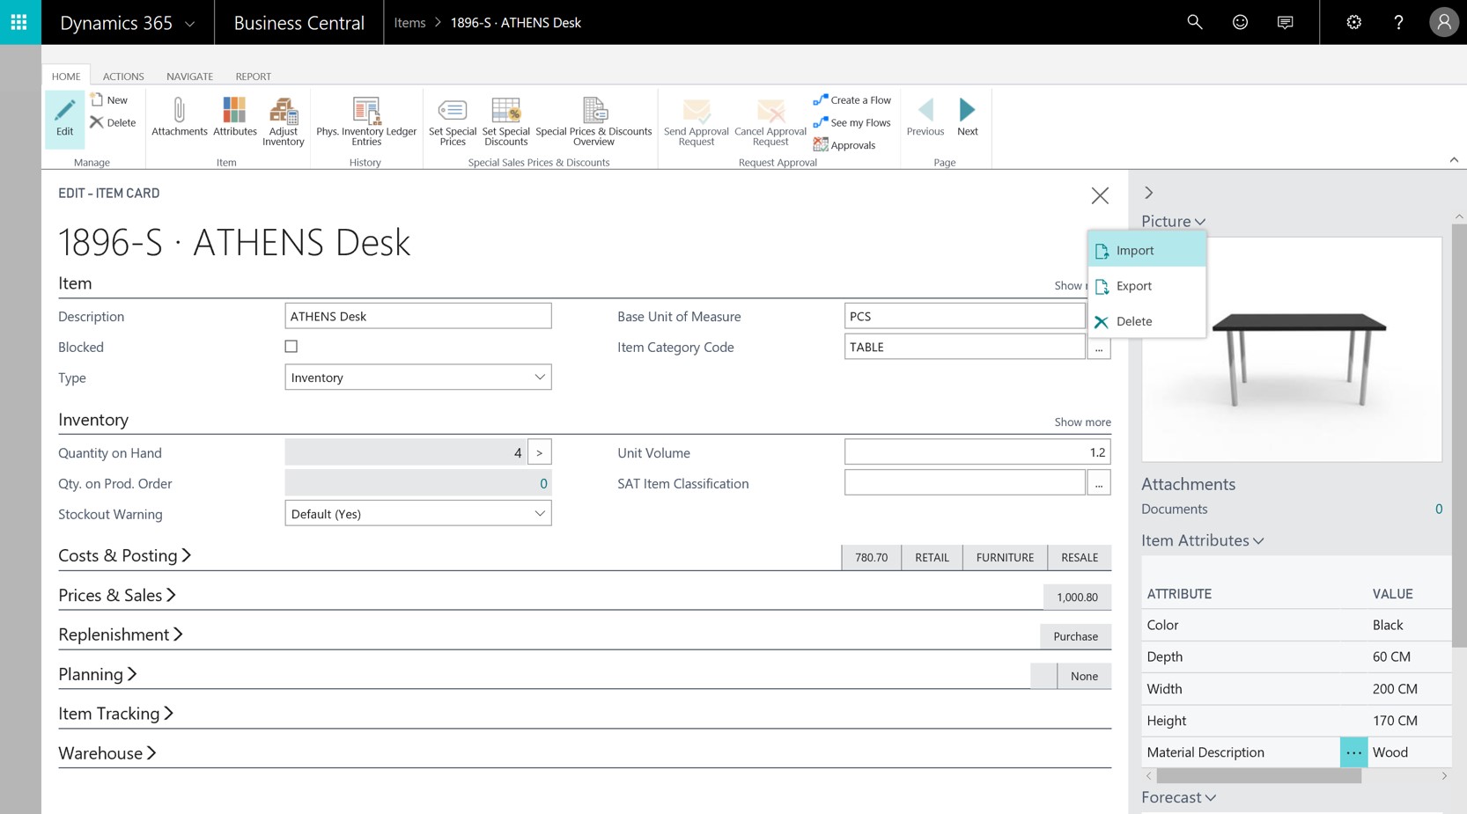Open Attachments paperclip in ribbon

pos(180,117)
